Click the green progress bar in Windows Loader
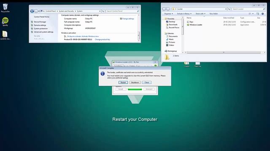The width and height of the screenshot is (270, 151). pyautogui.click(x=135, y=89)
